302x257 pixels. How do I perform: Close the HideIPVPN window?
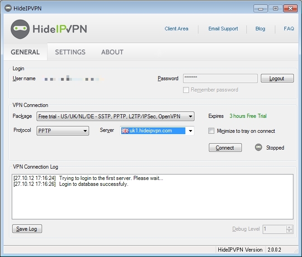click(290, 9)
